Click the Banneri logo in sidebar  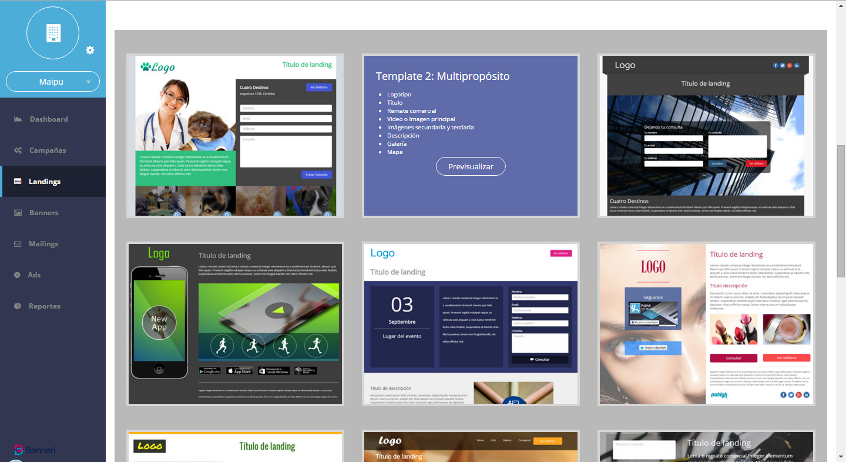(x=35, y=450)
